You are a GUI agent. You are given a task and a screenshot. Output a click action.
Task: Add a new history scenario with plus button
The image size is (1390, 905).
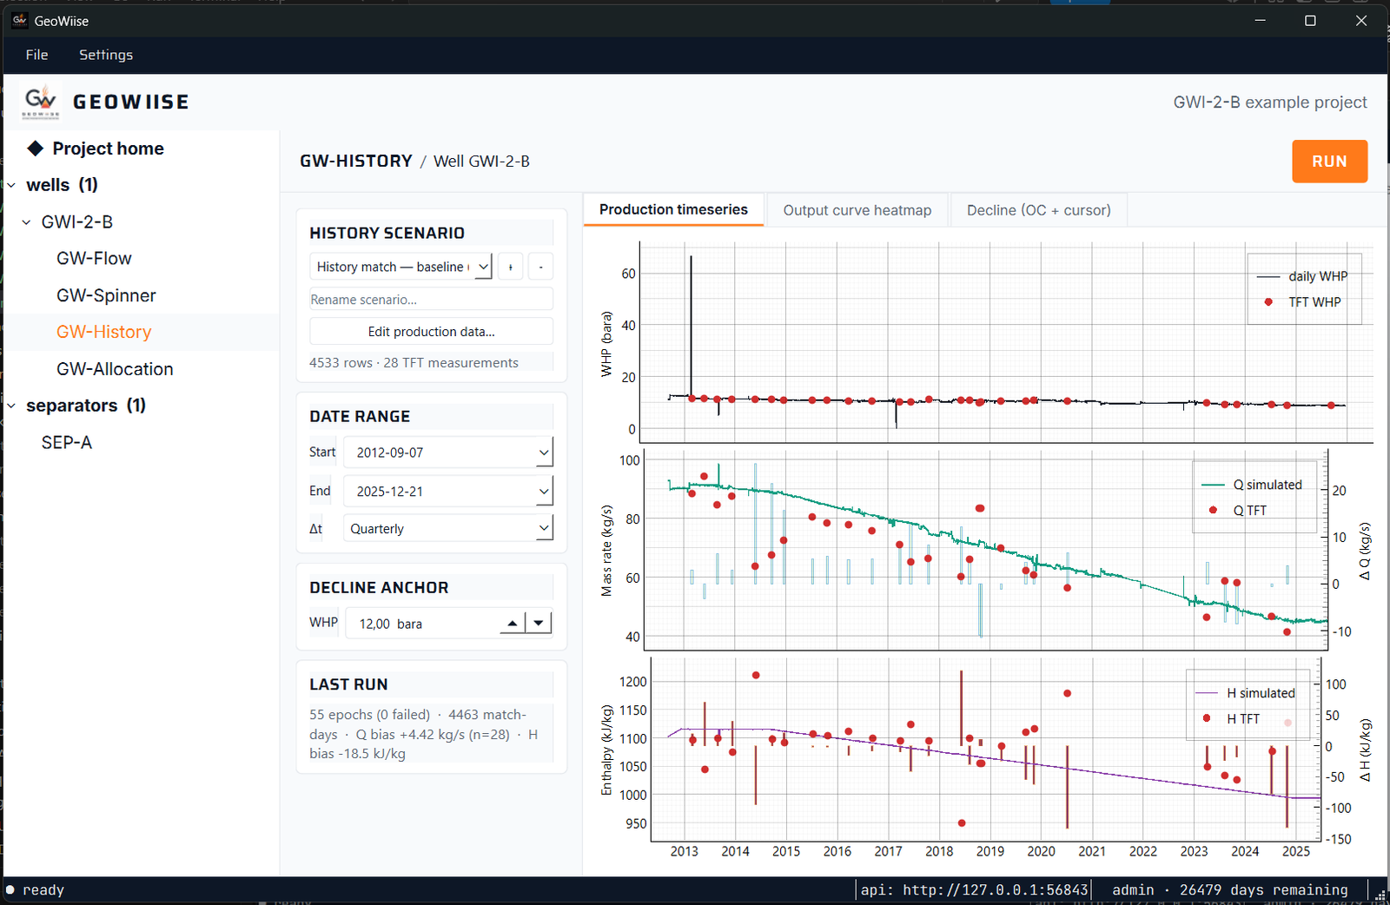point(511,267)
